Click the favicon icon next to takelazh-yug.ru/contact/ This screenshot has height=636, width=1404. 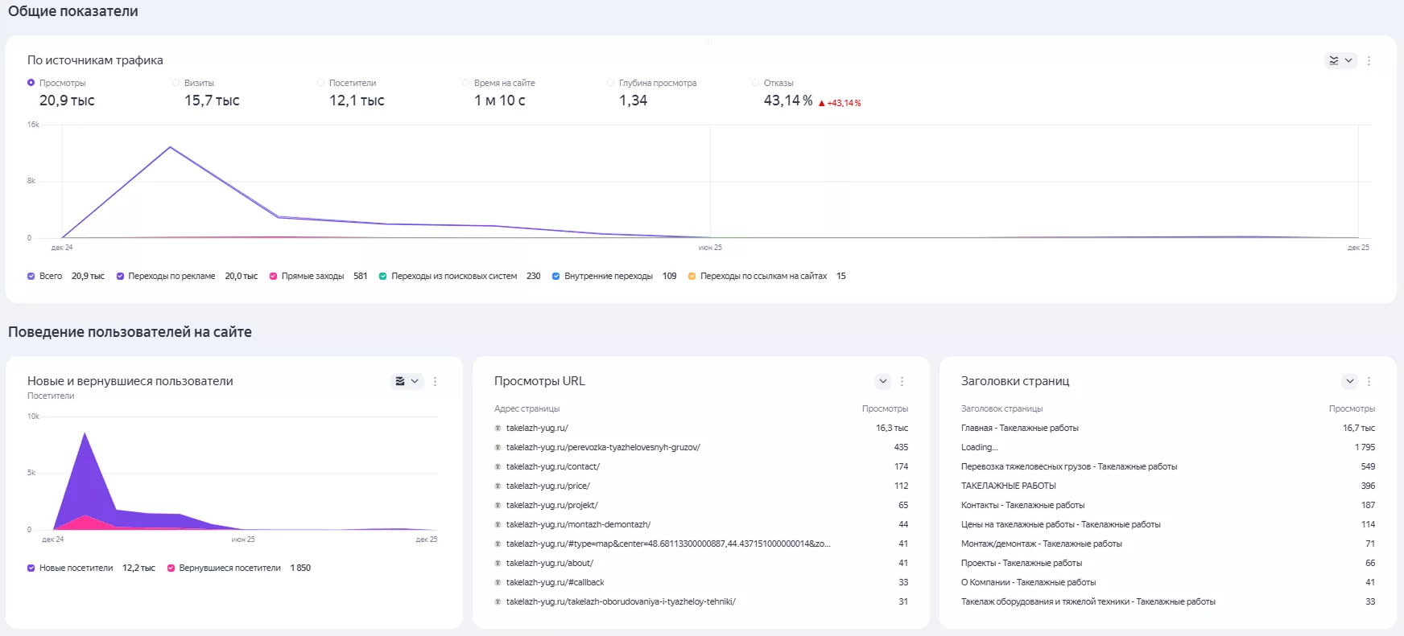[x=498, y=467]
